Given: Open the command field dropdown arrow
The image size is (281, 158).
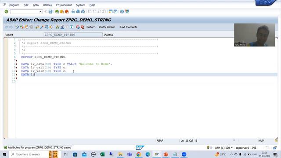Looking at the screenshot, I should (40, 11).
